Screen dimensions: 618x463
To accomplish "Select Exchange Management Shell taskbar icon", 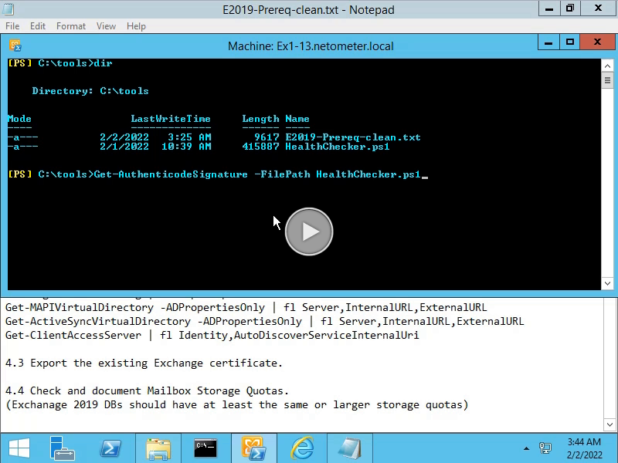I will [253, 448].
